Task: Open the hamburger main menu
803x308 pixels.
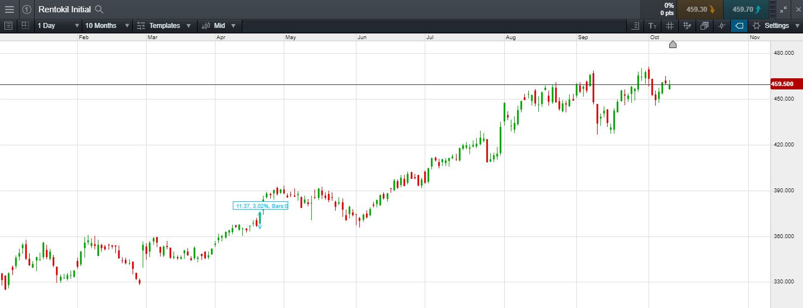Action: click(x=10, y=10)
